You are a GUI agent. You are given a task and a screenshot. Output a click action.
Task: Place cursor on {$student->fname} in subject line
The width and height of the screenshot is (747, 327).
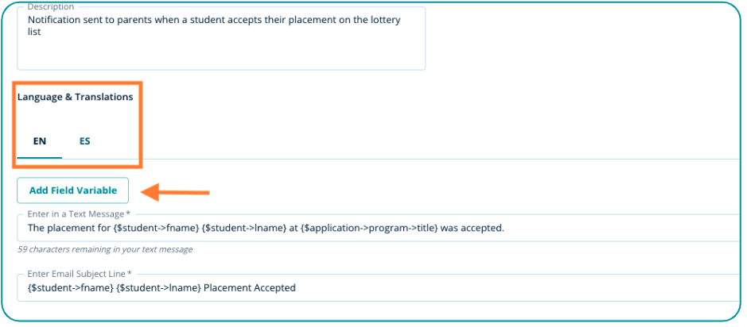[x=69, y=288]
